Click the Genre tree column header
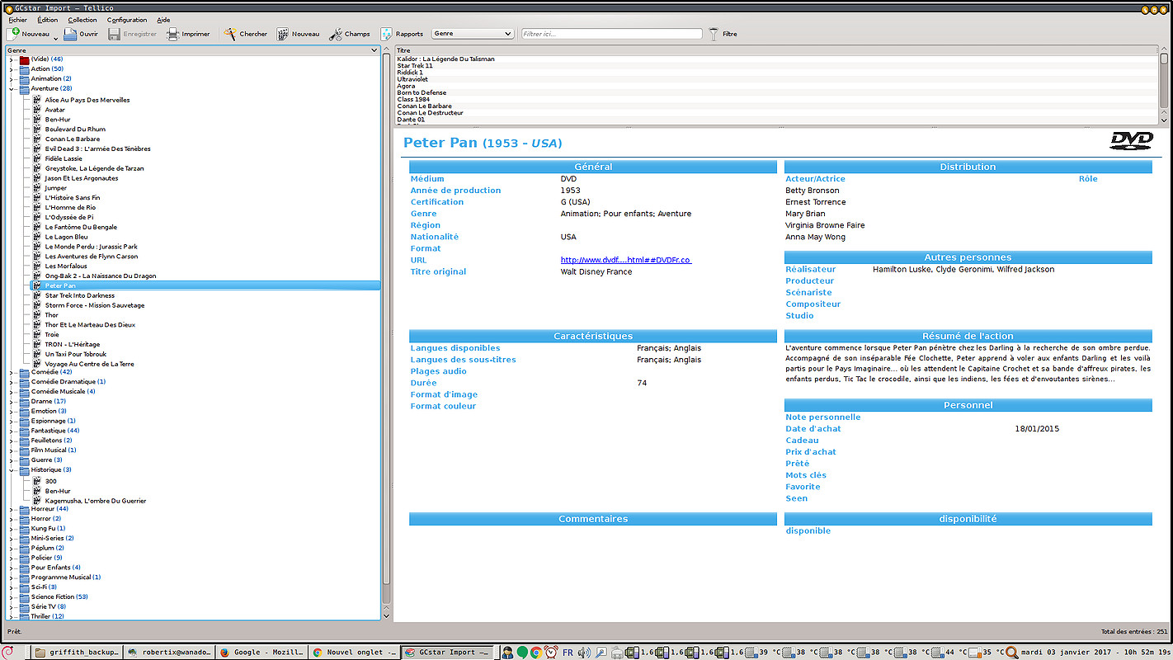Image resolution: width=1173 pixels, height=660 pixels. click(x=194, y=50)
